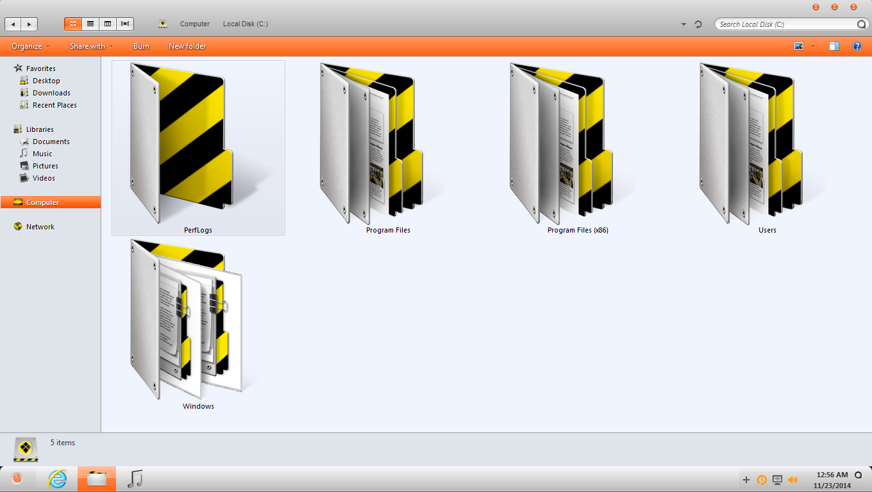872x492 pixels.
Task: Open Downloads under Favorites
Action: click(x=51, y=93)
